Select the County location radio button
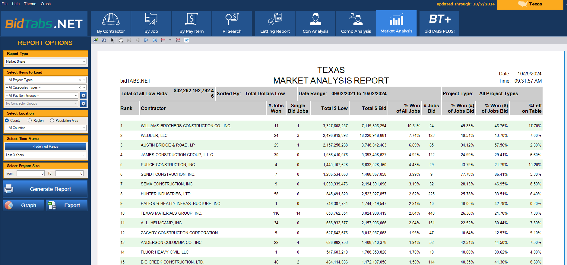Image resolution: width=567 pixels, height=265 pixels. (x=7, y=121)
